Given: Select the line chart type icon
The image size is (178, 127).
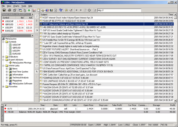Looking at the screenshot, I should (37, 25).
